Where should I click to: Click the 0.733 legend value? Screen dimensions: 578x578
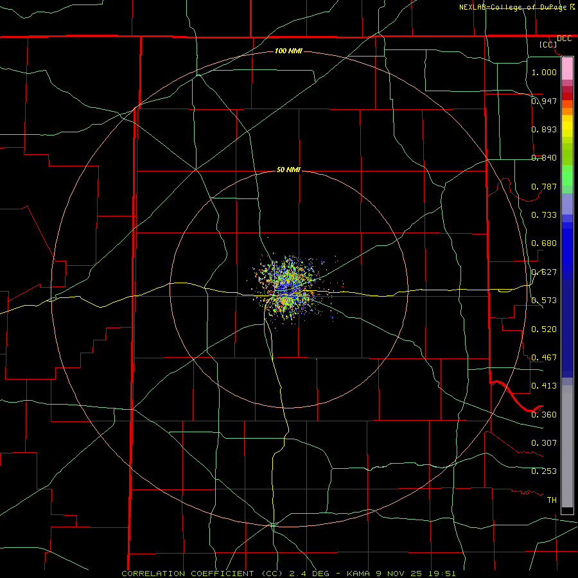[544, 215]
